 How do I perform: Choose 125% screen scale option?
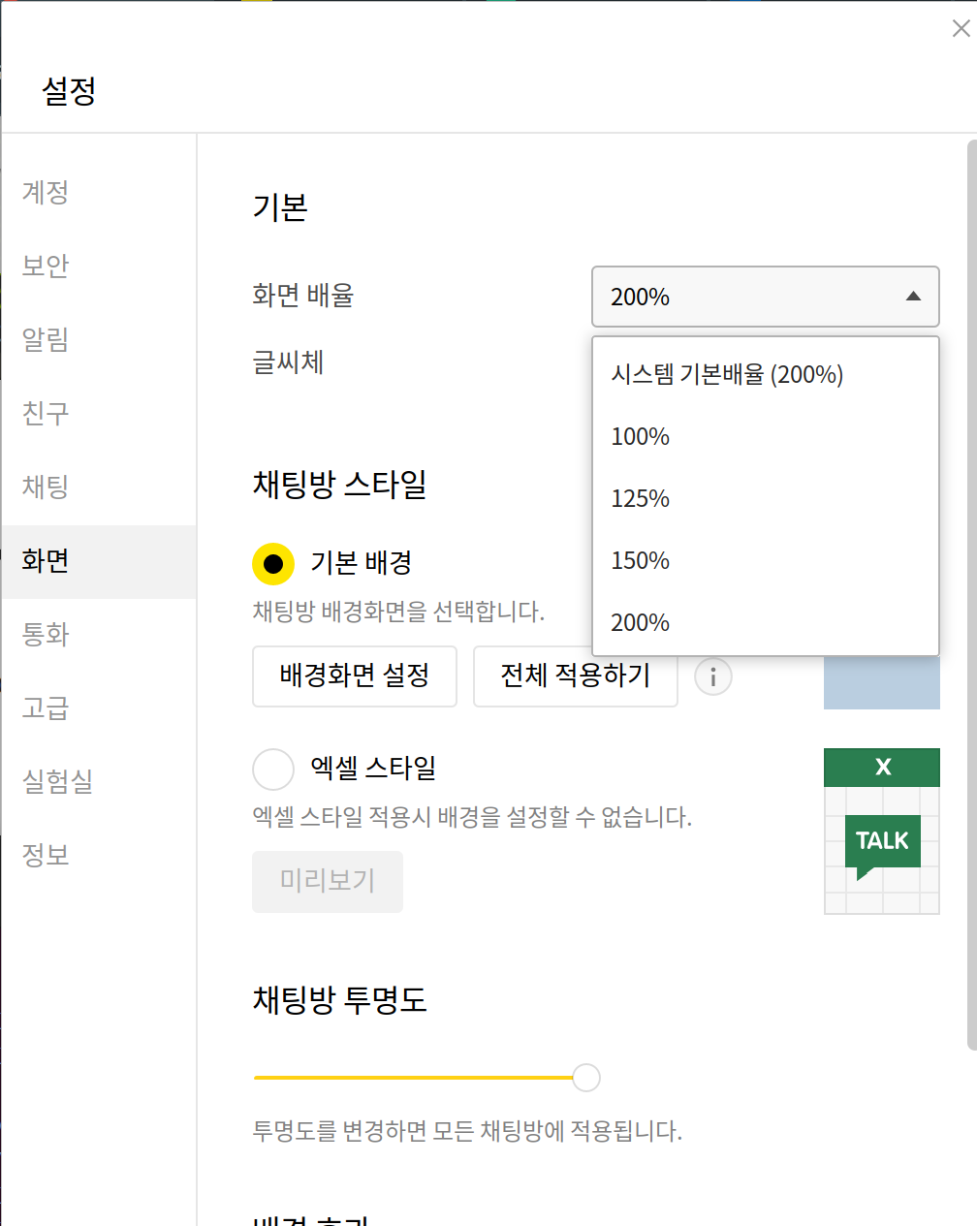640,499
